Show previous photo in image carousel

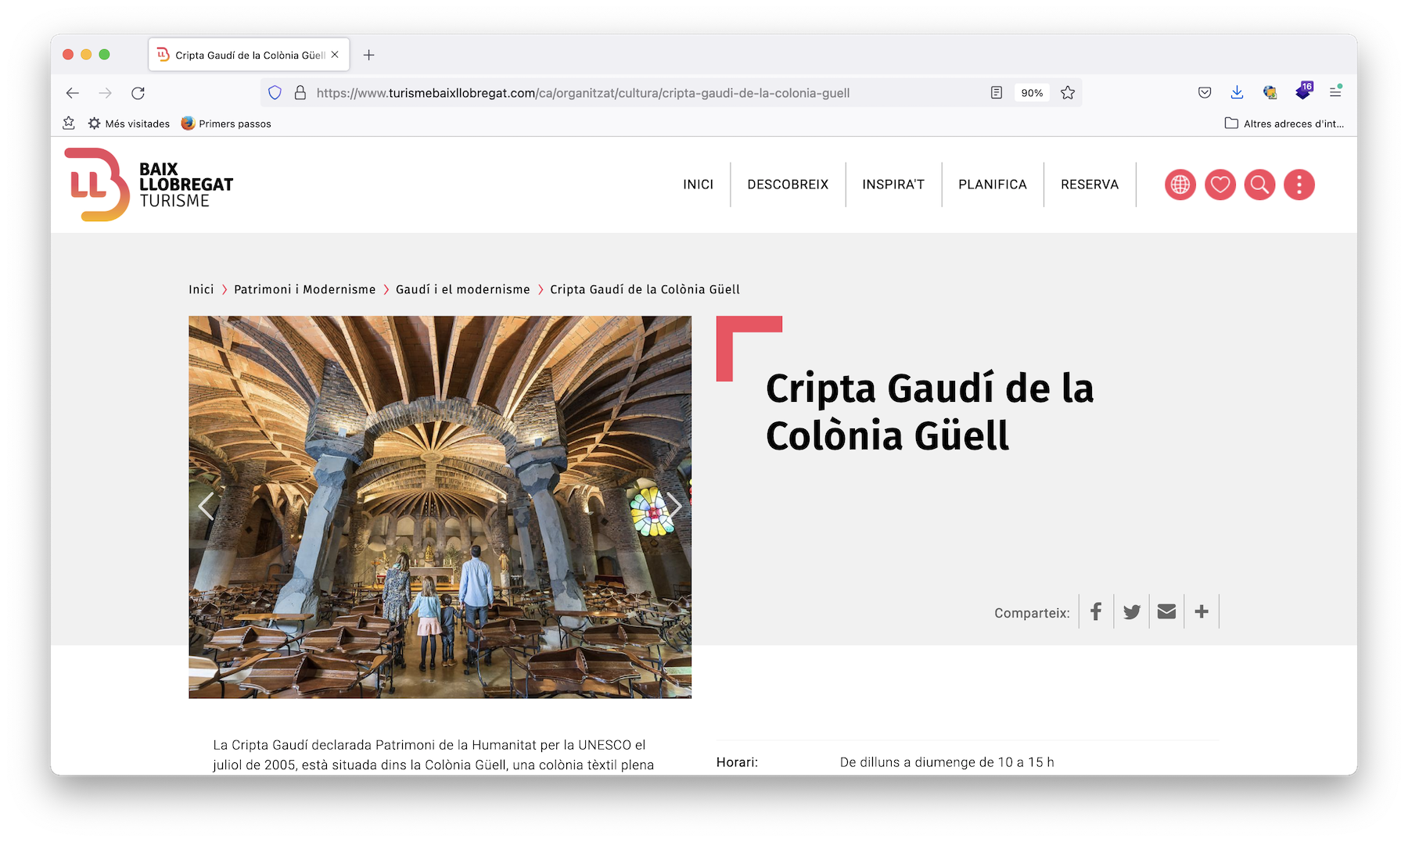pos(207,507)
